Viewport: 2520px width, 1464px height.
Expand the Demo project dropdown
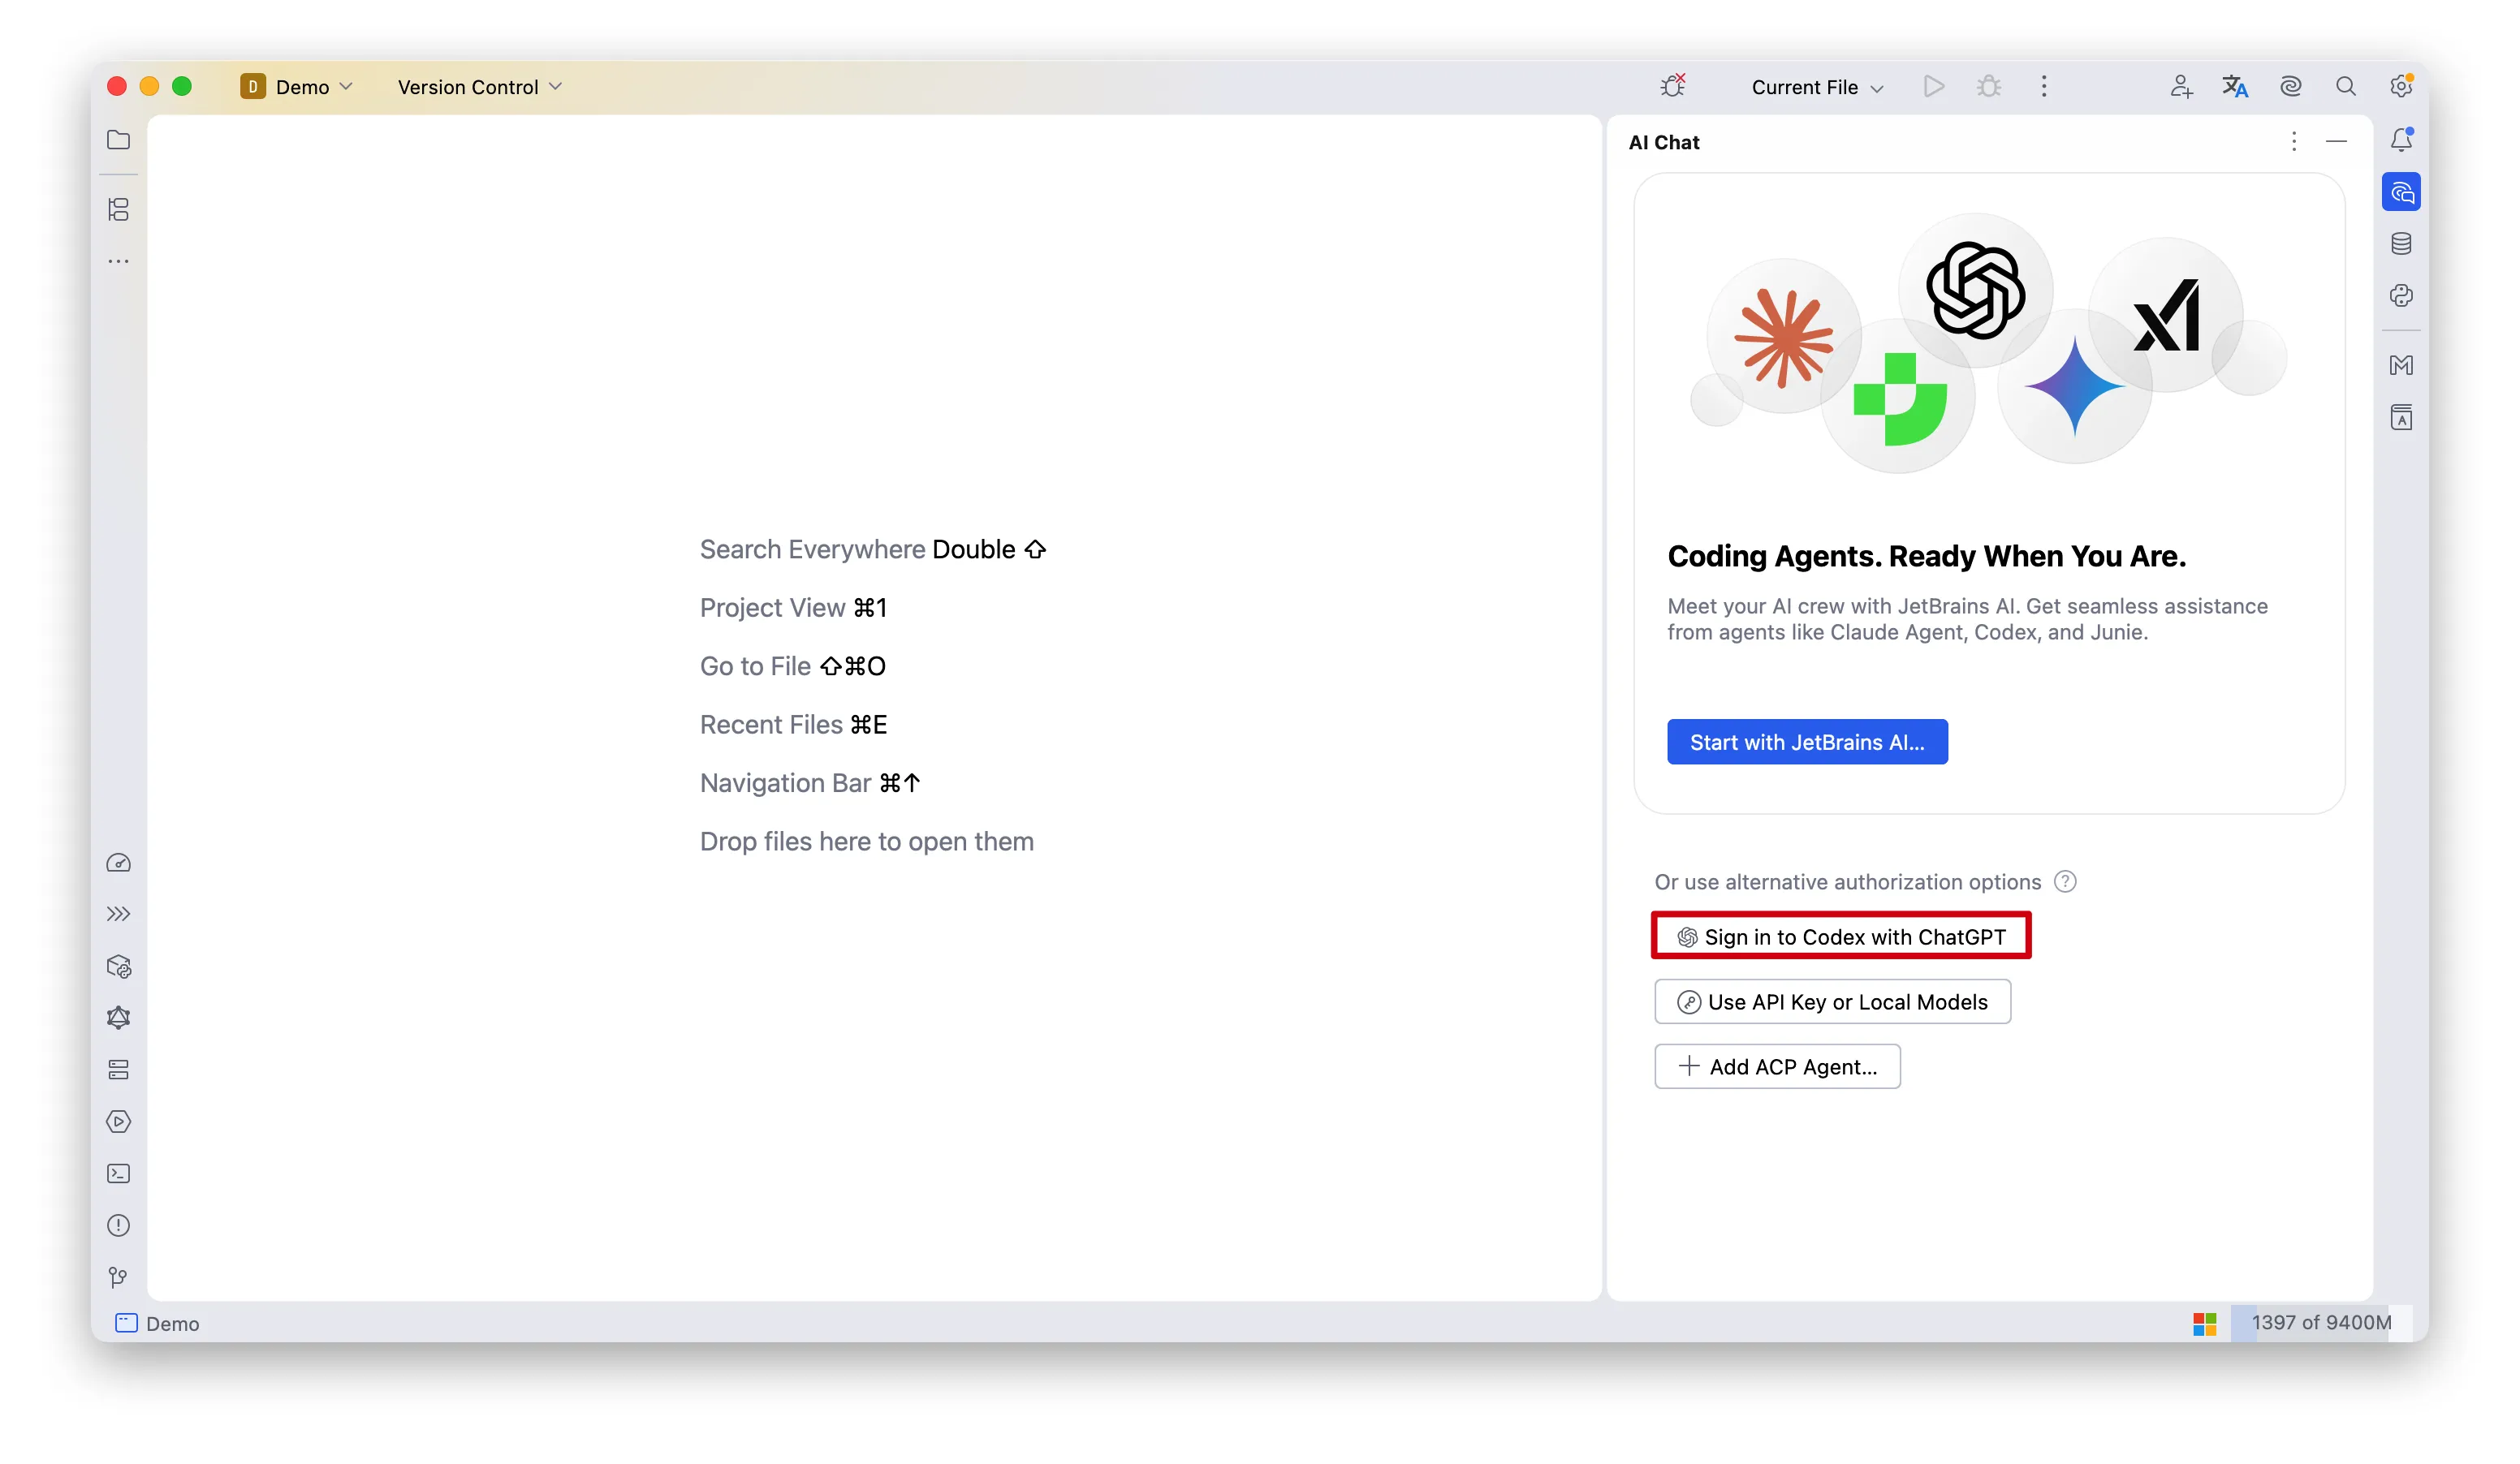297,87
